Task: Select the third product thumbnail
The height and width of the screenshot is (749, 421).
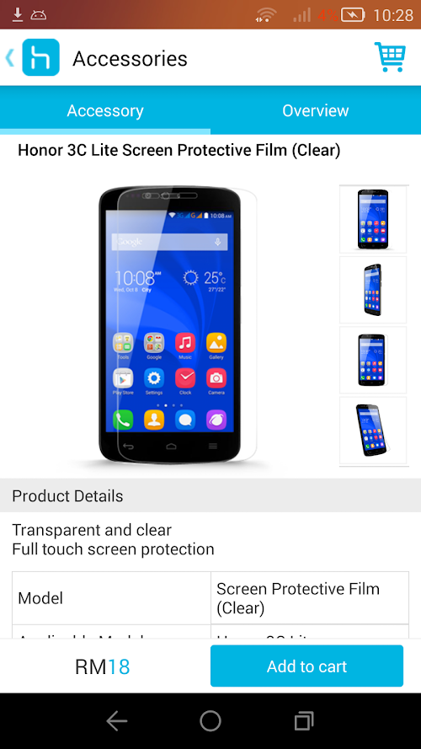Action: (x=373, y=360)
